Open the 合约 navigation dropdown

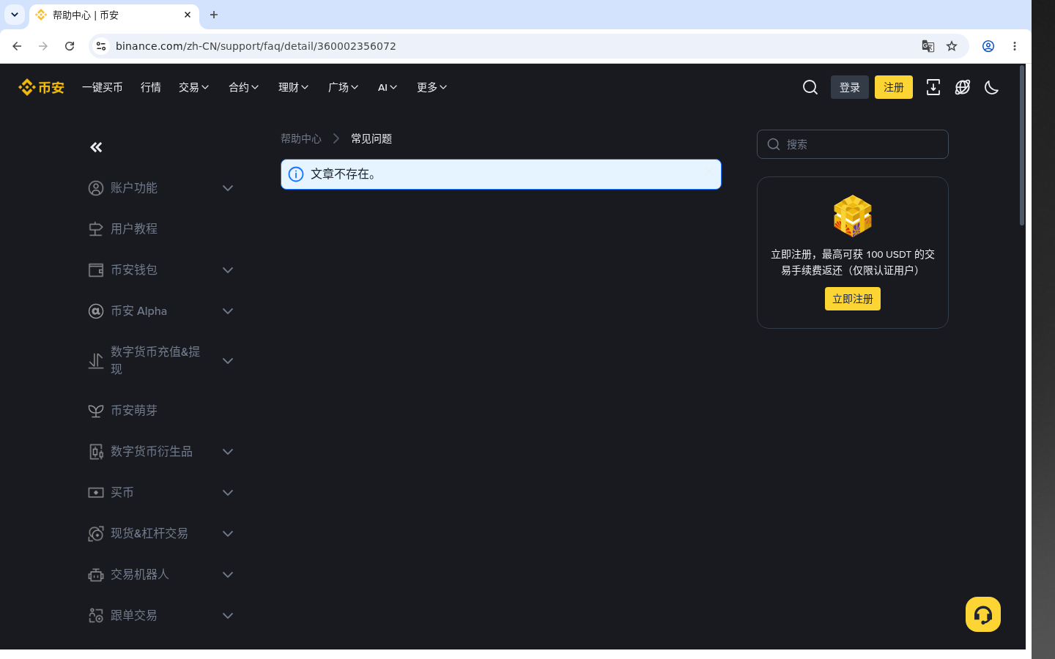click(244, 87)
